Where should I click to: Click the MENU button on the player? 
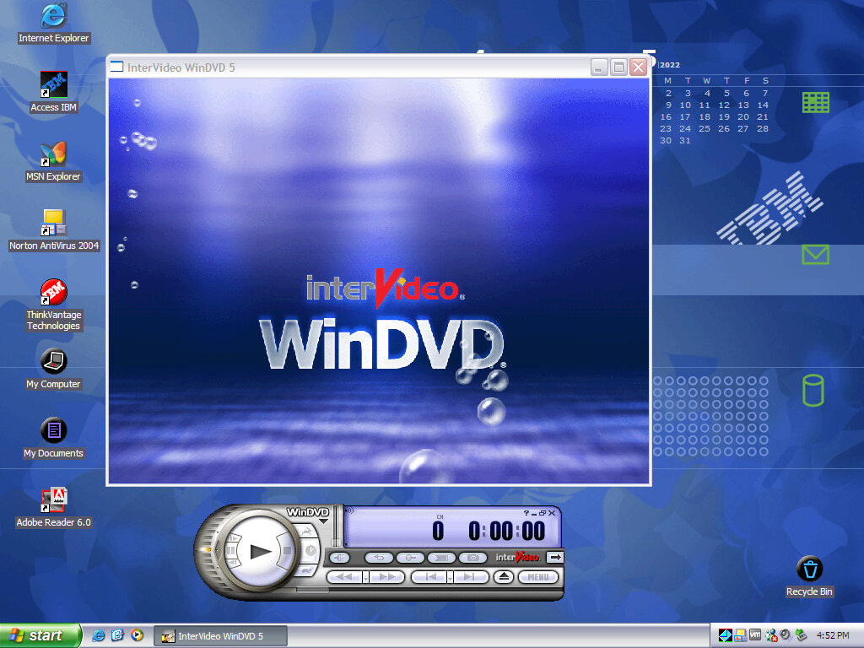click(538, 577)
